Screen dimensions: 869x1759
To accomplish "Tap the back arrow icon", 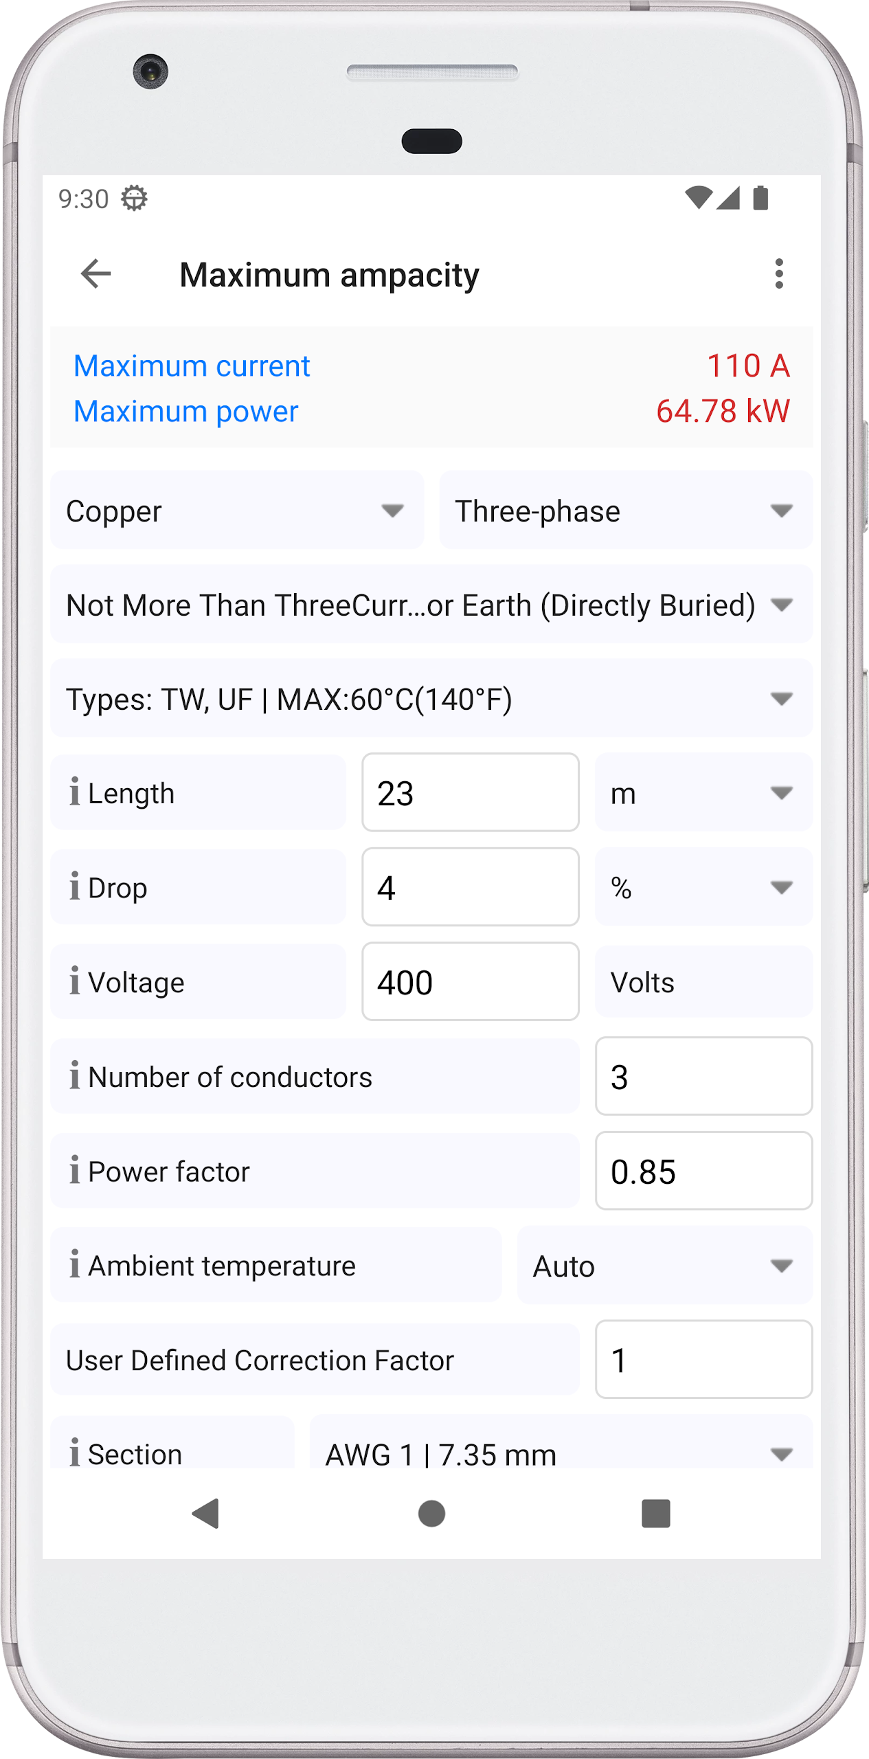I will pyautogui.click(x=95, y=274).
